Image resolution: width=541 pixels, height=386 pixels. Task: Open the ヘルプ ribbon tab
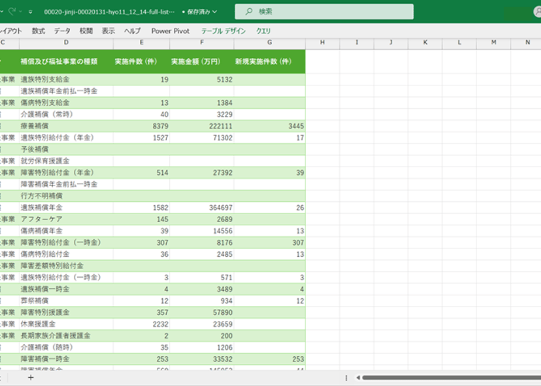coord(132,31)
